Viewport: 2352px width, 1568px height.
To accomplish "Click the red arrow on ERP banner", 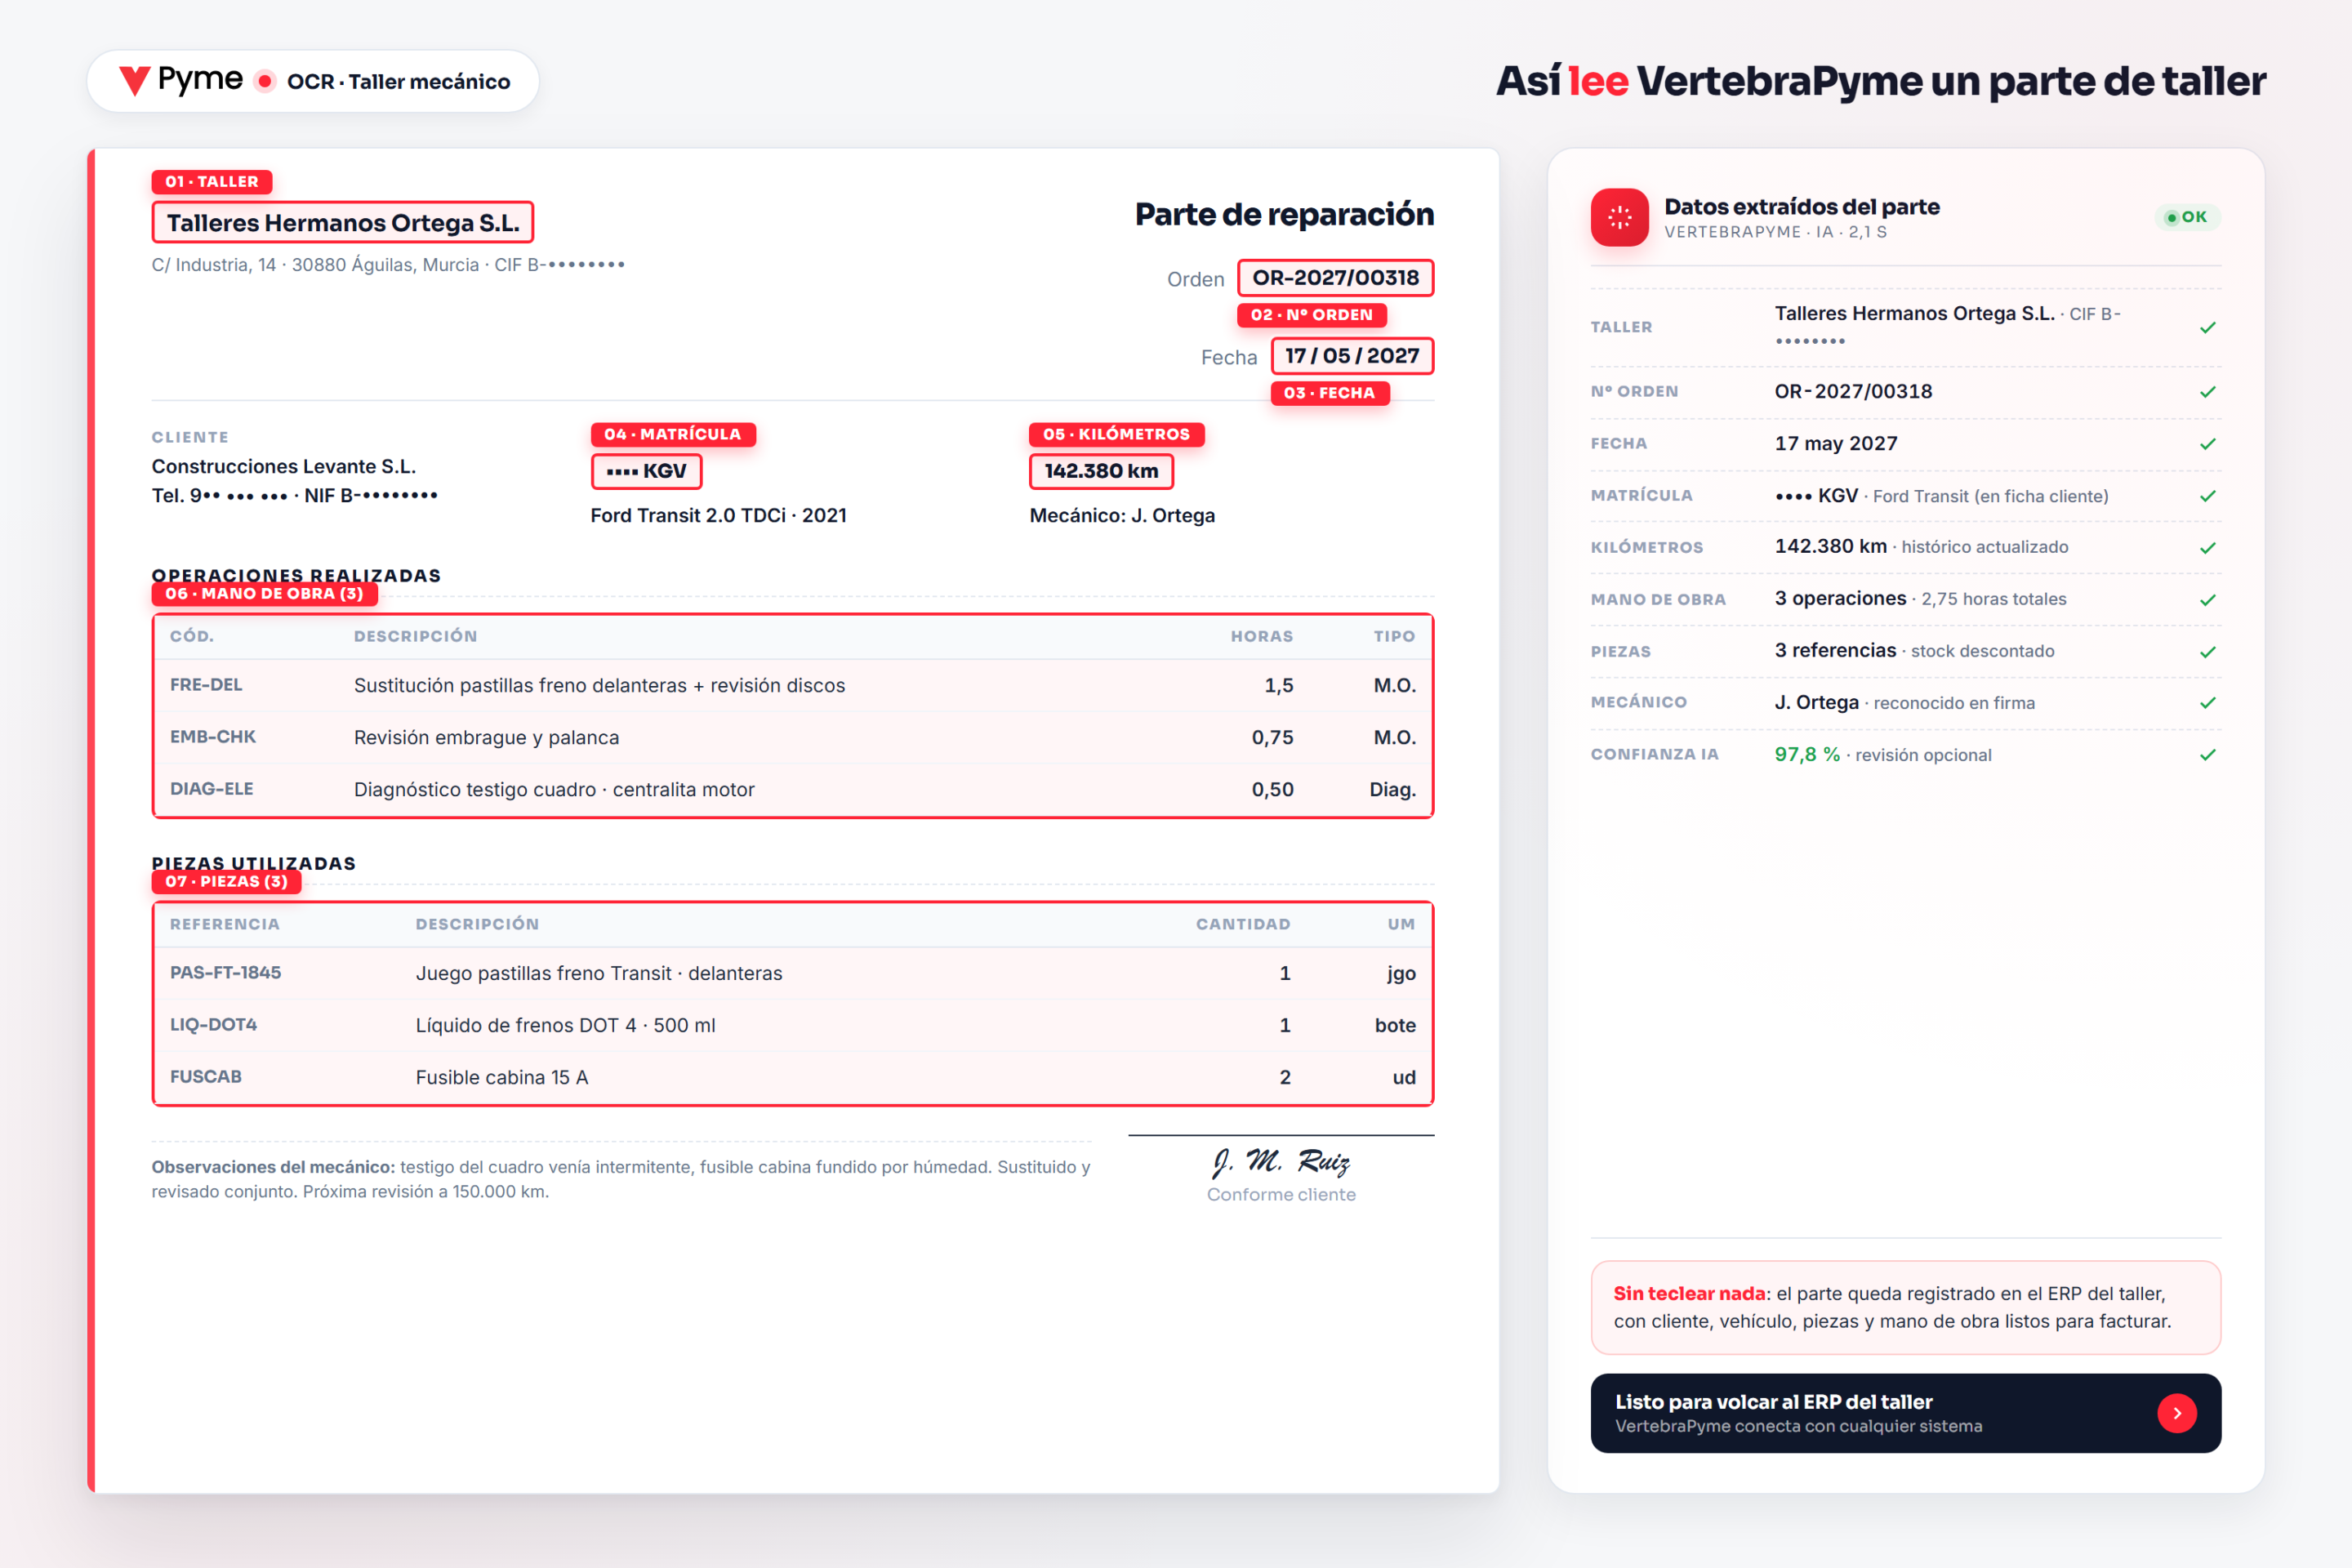I will (x=2176, y=1413).
